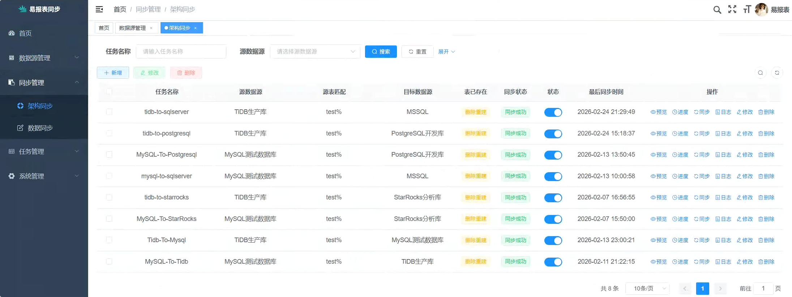The image size is (792, 297).
Task: Toggle status switch for mysql-to-sqlserver
Action: click(553, 176)
